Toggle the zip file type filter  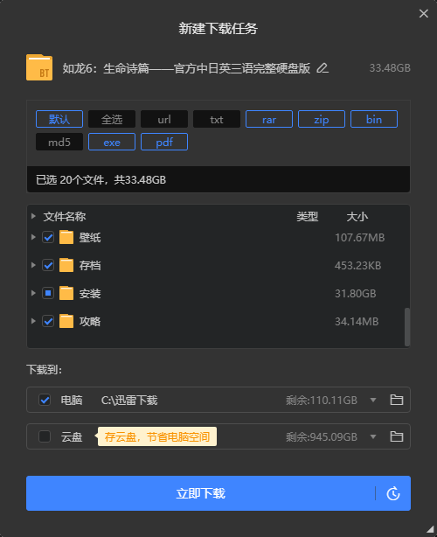tap(322, 119)
